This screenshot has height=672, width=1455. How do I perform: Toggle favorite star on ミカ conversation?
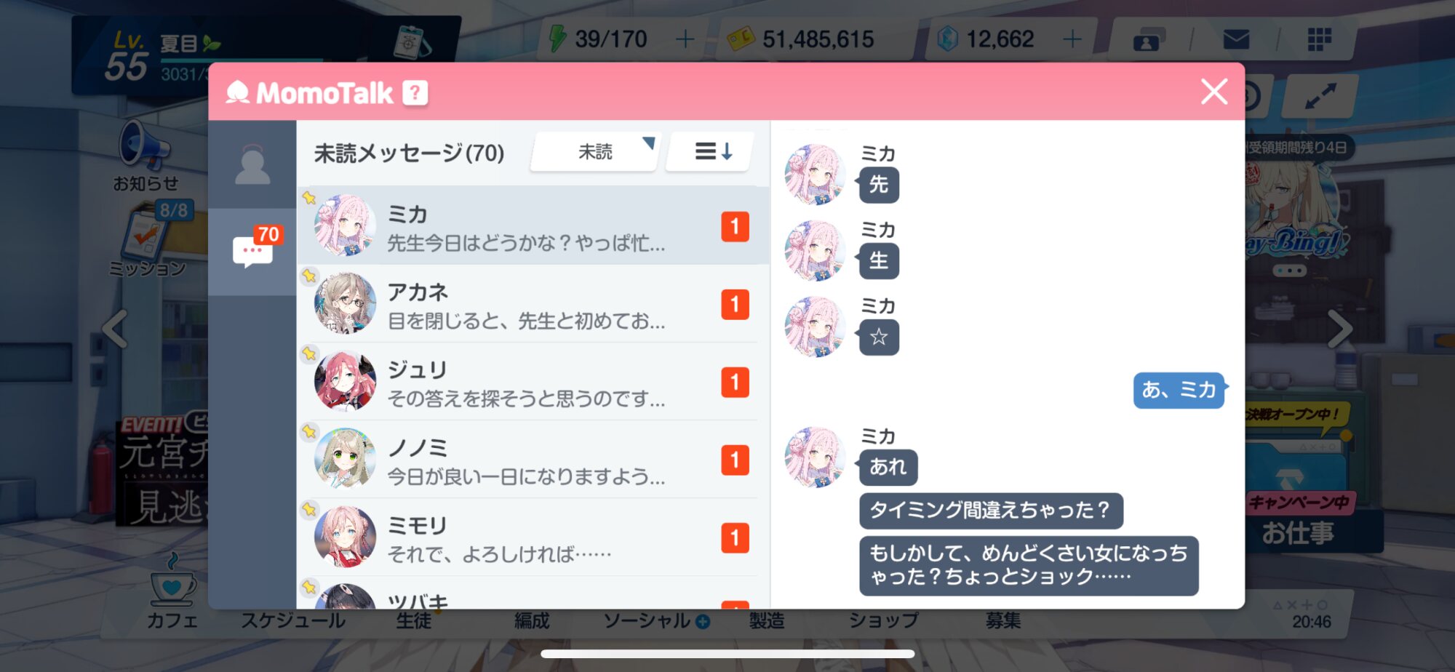(x=309, y=197)
